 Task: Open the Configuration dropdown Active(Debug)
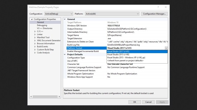pos(59,14)
